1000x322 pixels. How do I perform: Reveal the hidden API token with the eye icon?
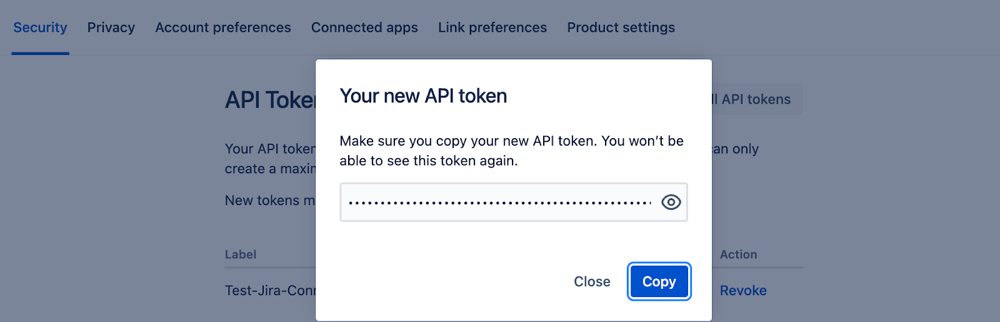point(671,202)
